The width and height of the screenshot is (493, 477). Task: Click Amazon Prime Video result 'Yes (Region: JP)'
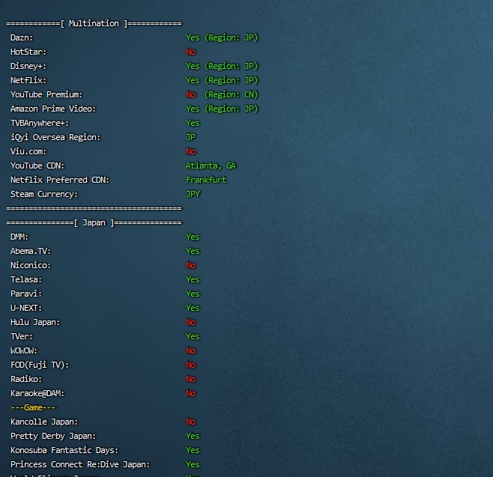click(222, 109)
